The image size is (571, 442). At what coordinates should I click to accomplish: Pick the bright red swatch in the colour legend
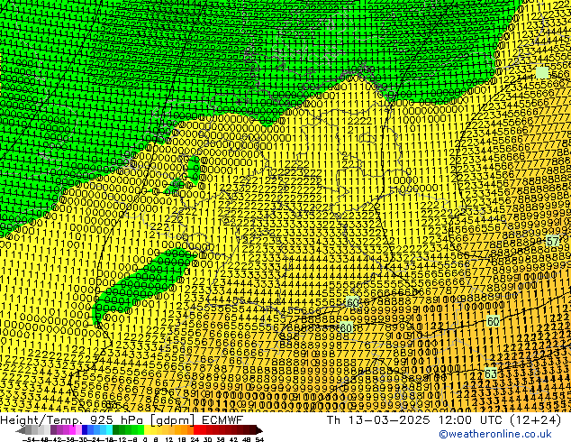[196, 430]
